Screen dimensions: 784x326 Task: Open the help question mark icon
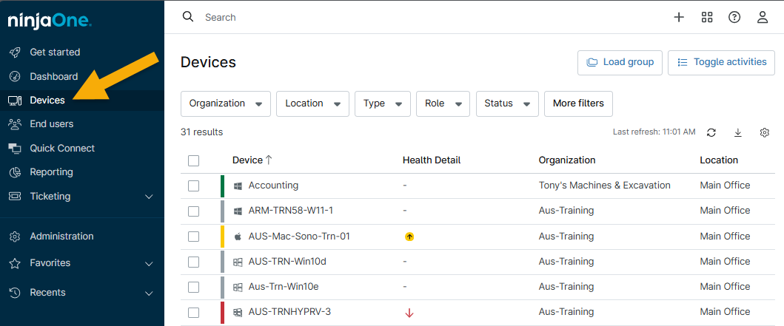(734, 17)
